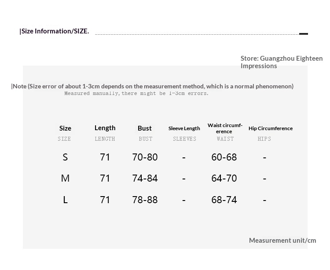Viewport: 330px width, 270px height.
Task: Click the S size row label
Action: tap(65, 157)
